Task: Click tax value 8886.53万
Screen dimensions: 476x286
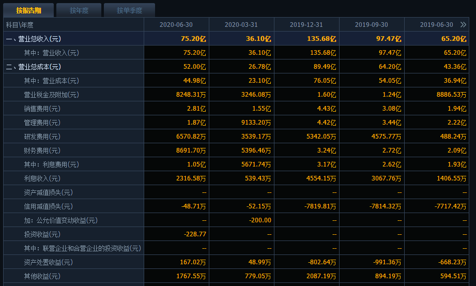Action: coord(451,95)
